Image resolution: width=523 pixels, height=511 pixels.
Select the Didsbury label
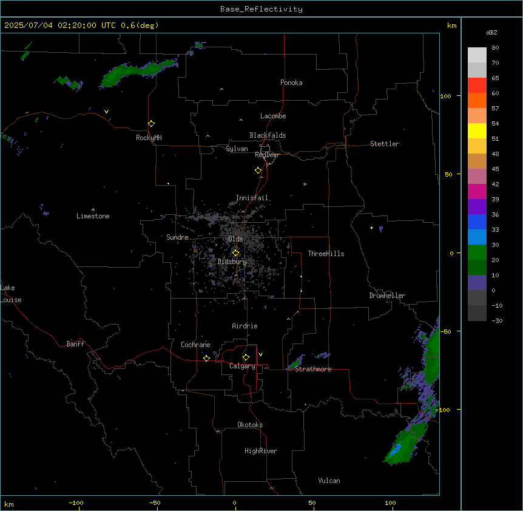point(232,262)
